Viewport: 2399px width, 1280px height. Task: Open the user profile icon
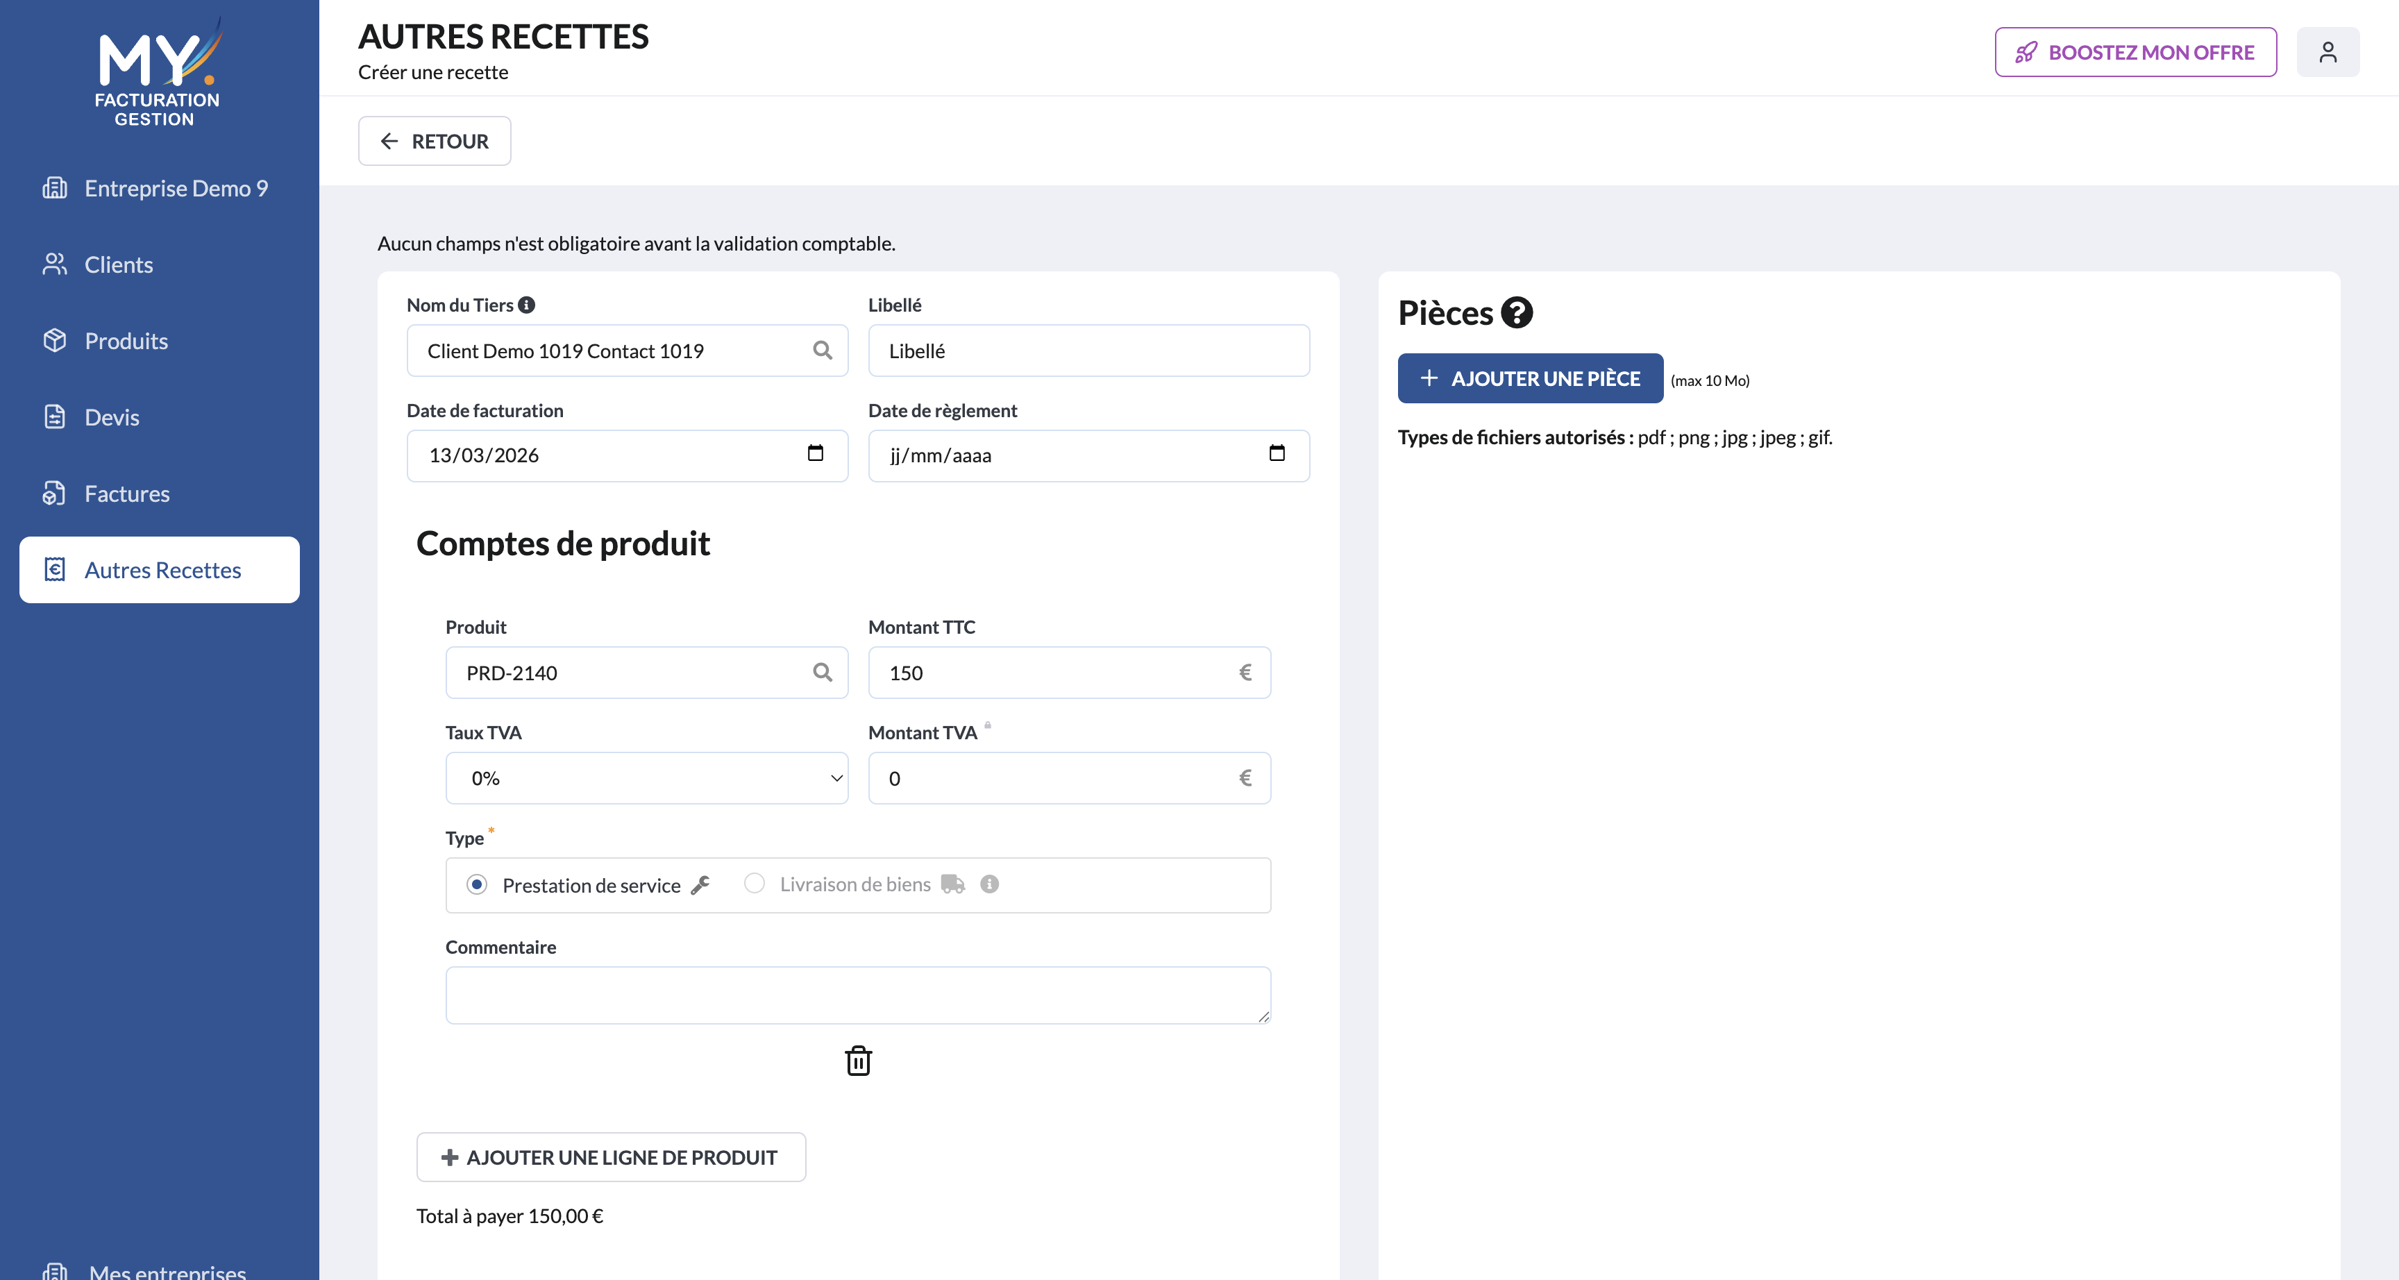(2328, 52)
